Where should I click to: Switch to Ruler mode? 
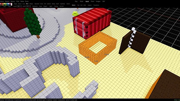[x=82, y=1]
